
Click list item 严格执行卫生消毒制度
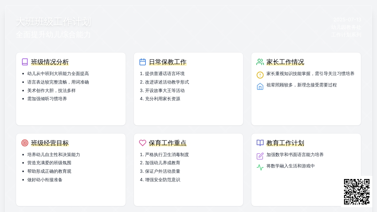pos(167,155)
